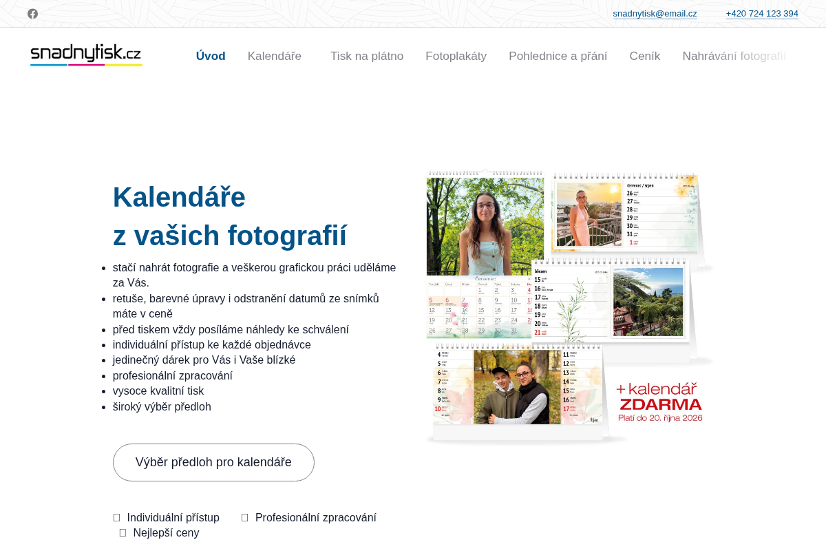826x551 pixels.
Task: Click the text 'před tiskem vždy posíláme náhledy ke schválení'
Action: 231,329
